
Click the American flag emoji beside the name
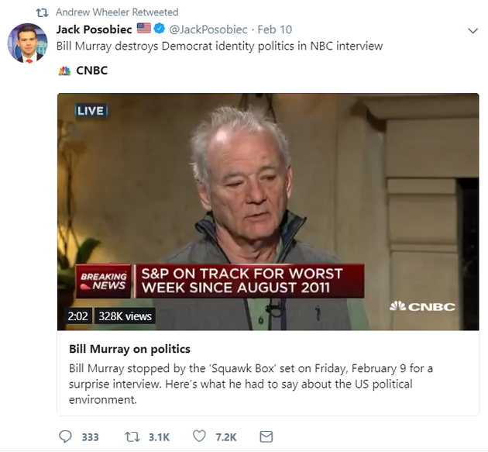pyautogui.click(x=143, y=29)
